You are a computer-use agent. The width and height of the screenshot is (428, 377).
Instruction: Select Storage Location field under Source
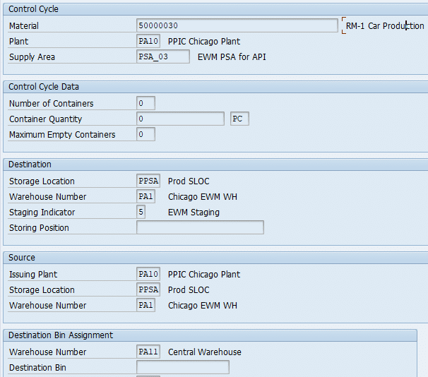click(148, 290)
